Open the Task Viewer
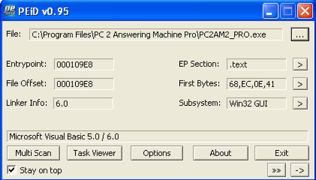This screenshot has width=316, height=180. [94, 153]
